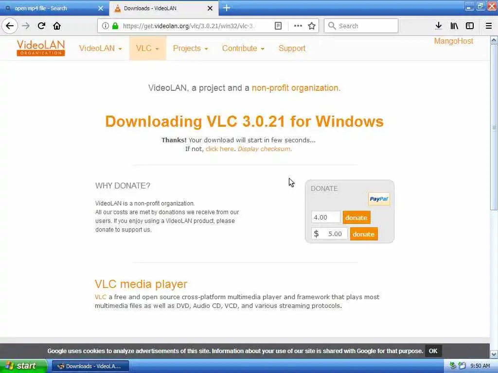Click the 'WHY DONATE?' heading
This screenshot has height=373, width=498.
click(123, 186)
